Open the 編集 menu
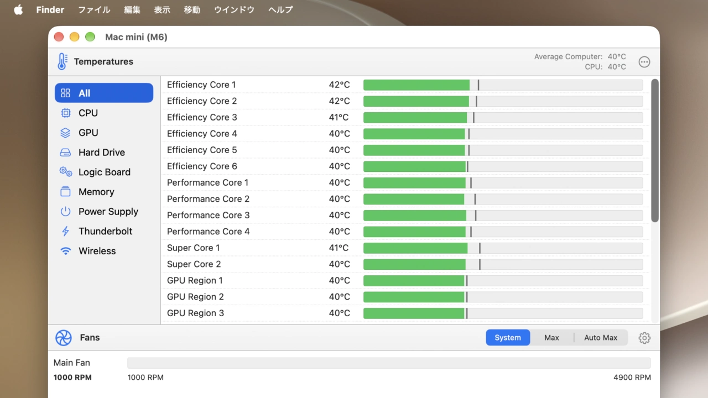 point(132,9)
